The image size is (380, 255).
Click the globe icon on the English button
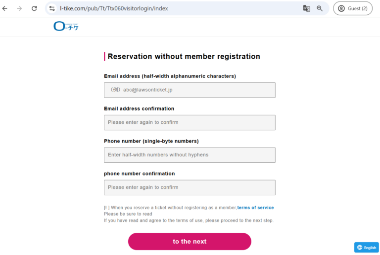(x=360, y=247)
